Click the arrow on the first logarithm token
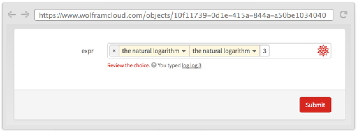357x132 pixels. [184, 51]
